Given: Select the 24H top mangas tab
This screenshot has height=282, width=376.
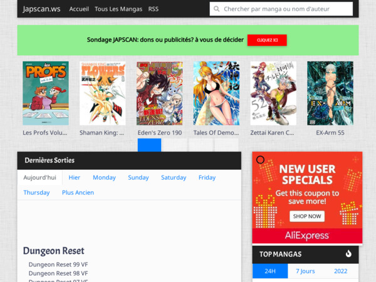Looking at the screenshot, I should (270, 271).
